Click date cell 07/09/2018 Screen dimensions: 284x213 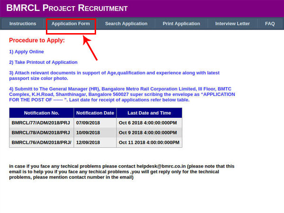(95, 123)
